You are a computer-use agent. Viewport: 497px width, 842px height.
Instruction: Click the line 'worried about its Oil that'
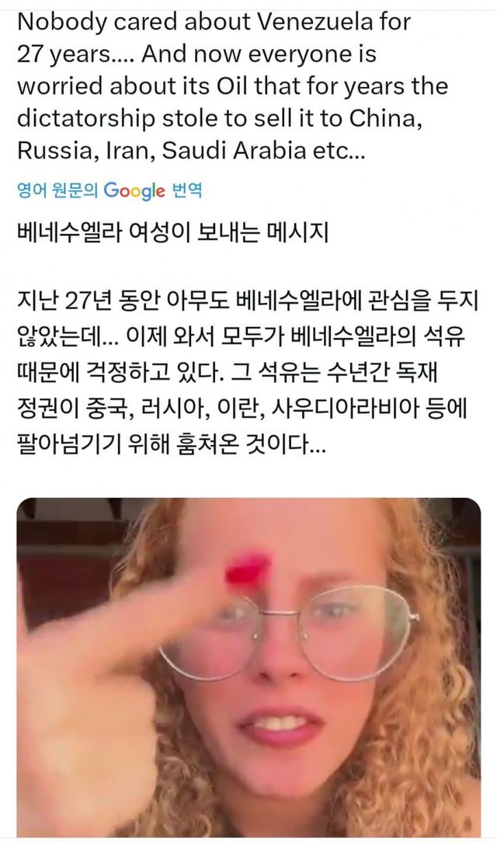click(x=232, y=86)
